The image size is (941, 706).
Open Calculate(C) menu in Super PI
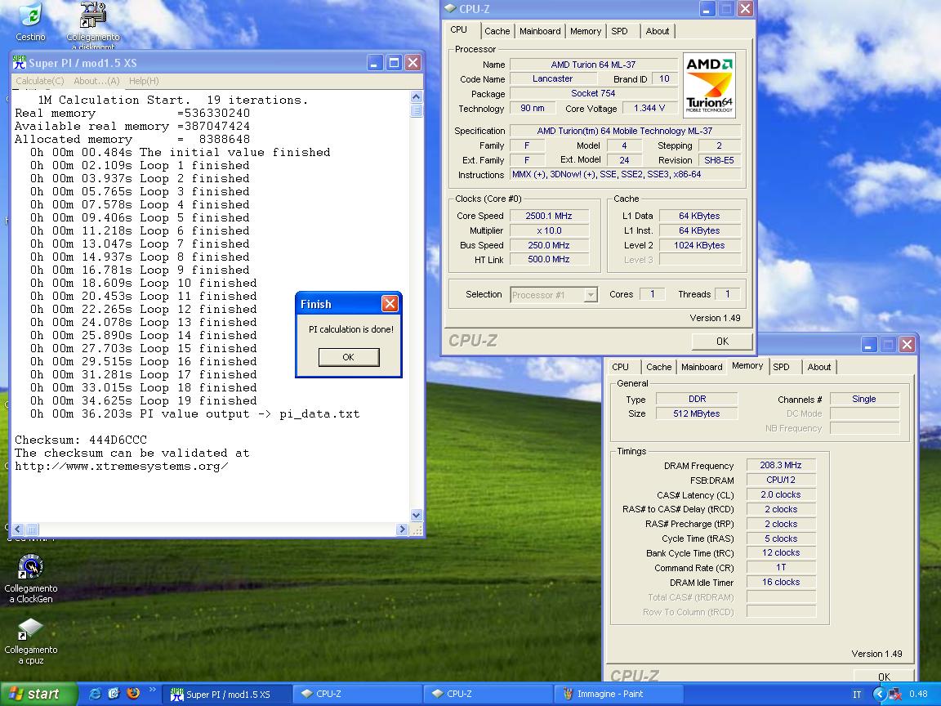point(39,81)
